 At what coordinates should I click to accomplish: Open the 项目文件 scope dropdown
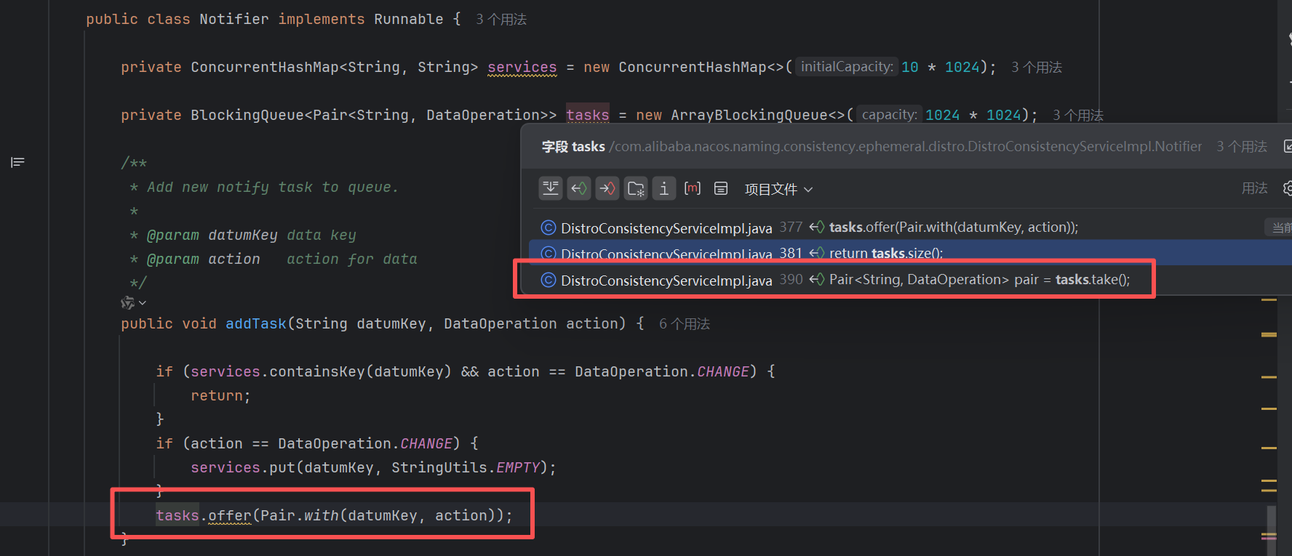point(778,190)
